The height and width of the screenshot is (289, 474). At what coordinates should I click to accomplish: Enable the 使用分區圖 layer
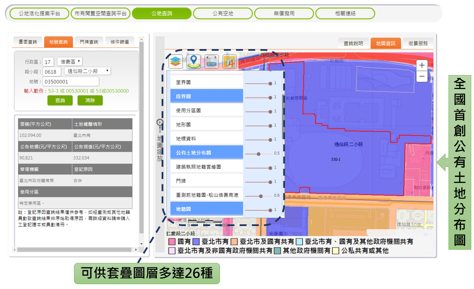pos(206,111)
